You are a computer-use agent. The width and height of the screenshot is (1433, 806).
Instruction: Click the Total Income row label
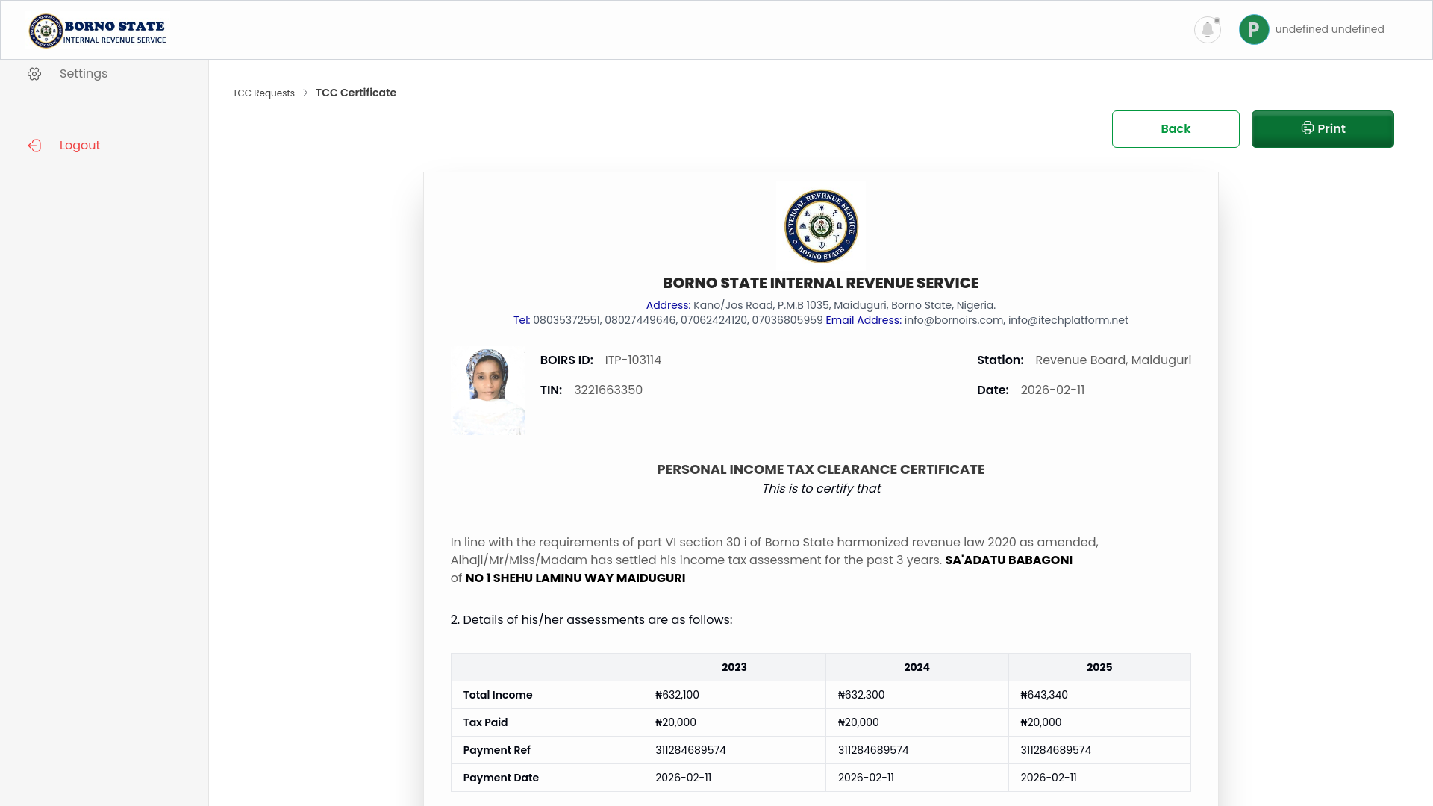point(498,695)
